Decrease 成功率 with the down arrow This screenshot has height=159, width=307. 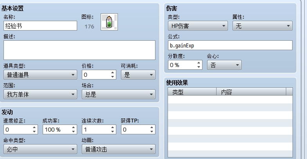pos(74,132)
